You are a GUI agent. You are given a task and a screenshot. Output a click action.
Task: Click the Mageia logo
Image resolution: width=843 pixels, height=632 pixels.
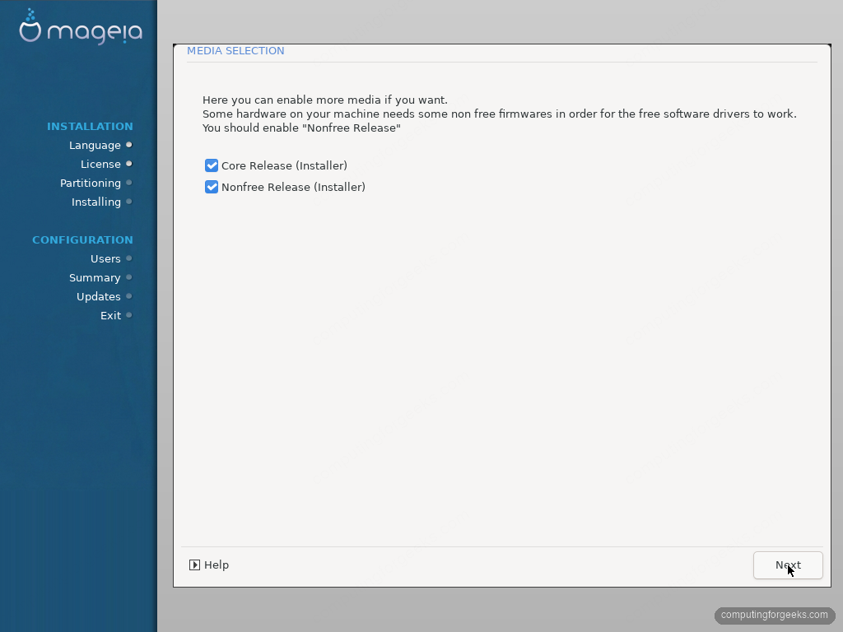click(x=81, y=27)
